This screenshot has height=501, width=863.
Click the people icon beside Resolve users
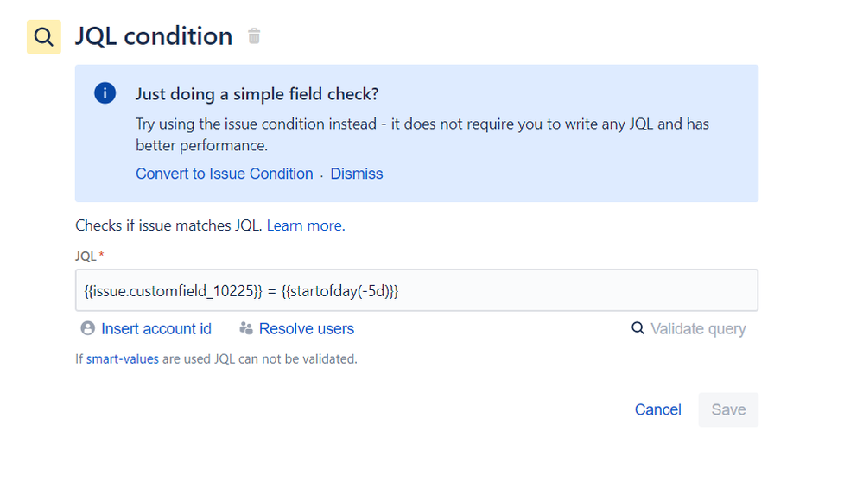click(246, 329)
